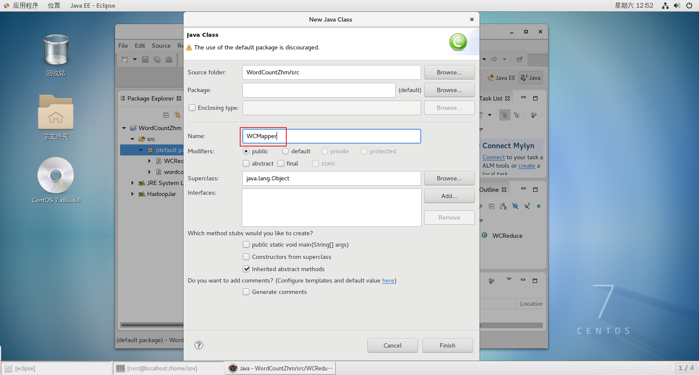This screenshot has width=699, height=375.
Task: Collapse the WordCountZhm project tree node
Action: [x=124, y=128]
